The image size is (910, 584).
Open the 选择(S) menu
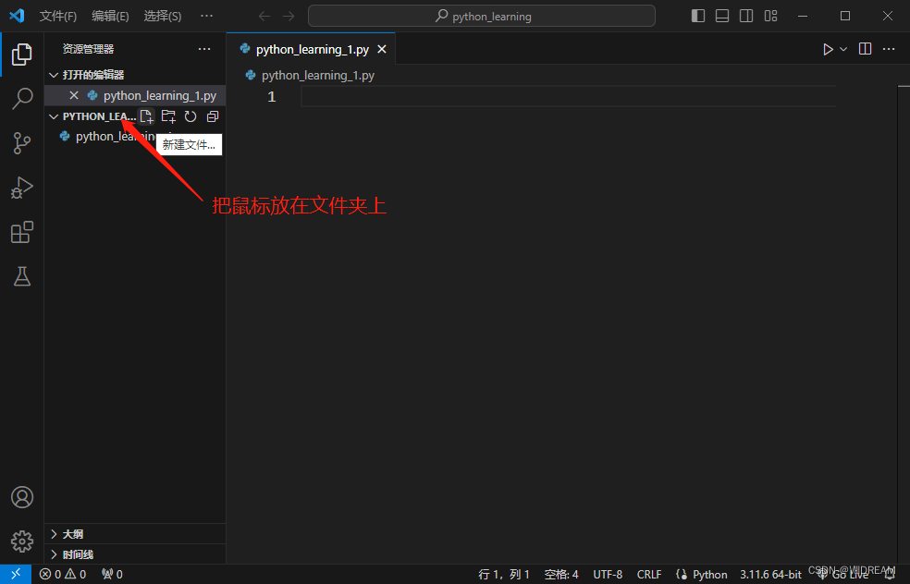(163, 17)
